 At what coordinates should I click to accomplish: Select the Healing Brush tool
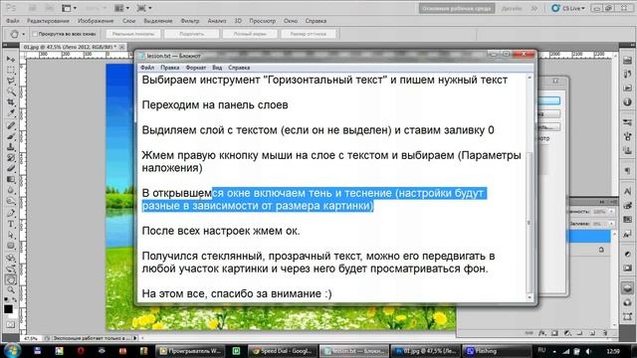click(x=11, y=125)
